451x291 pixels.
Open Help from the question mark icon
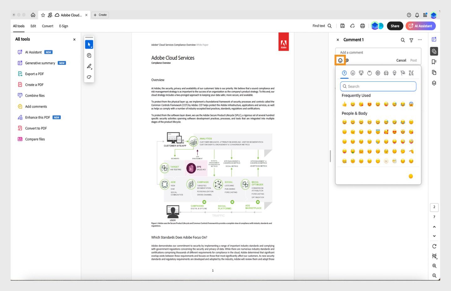[x=409, y=15]
